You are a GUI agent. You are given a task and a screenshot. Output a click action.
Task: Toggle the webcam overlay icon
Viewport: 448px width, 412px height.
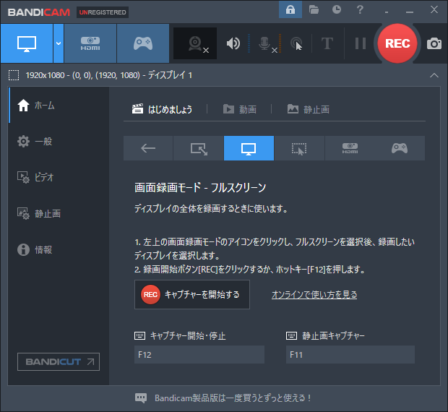pyautogui.click(x=195, y=43)
